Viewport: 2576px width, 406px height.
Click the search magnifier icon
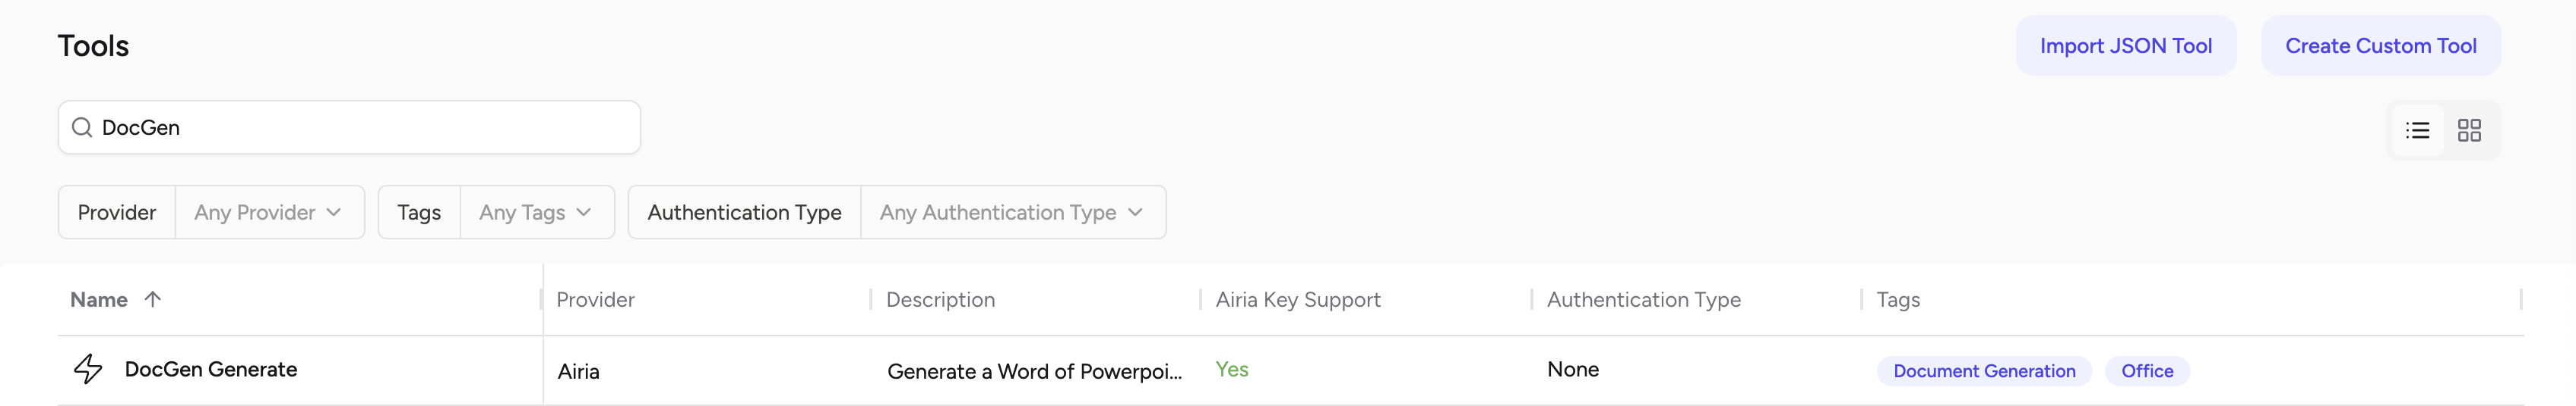pyautogui.click(x=82, y=128)
